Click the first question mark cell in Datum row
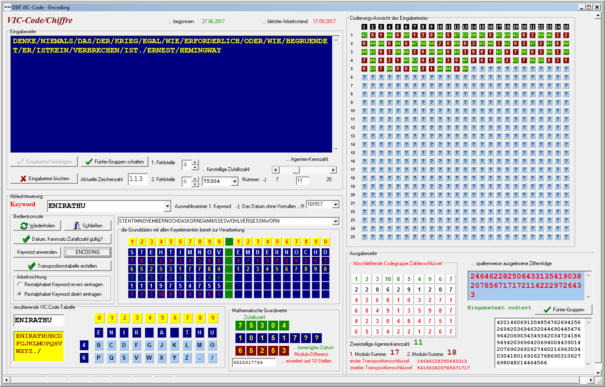The image size is (605, 387). 306,338
